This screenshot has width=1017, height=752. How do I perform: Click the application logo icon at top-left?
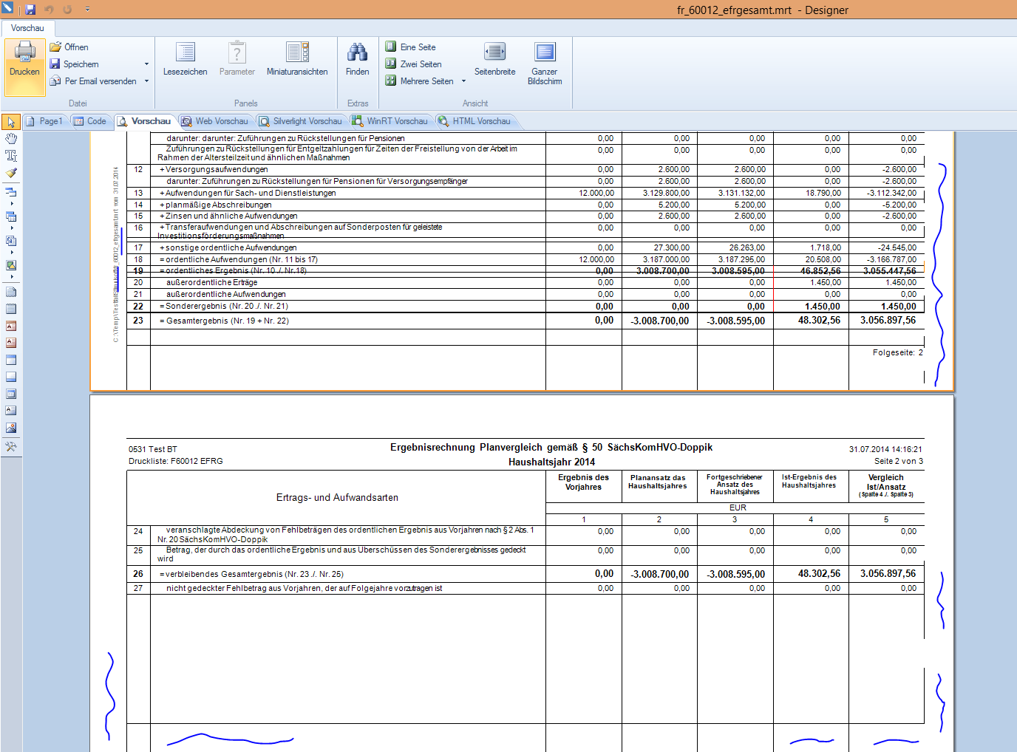point(7,8)
